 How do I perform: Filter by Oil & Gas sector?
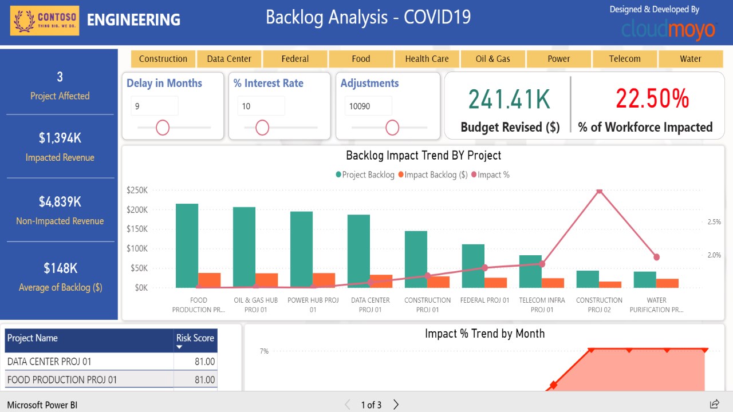[492, 59]
